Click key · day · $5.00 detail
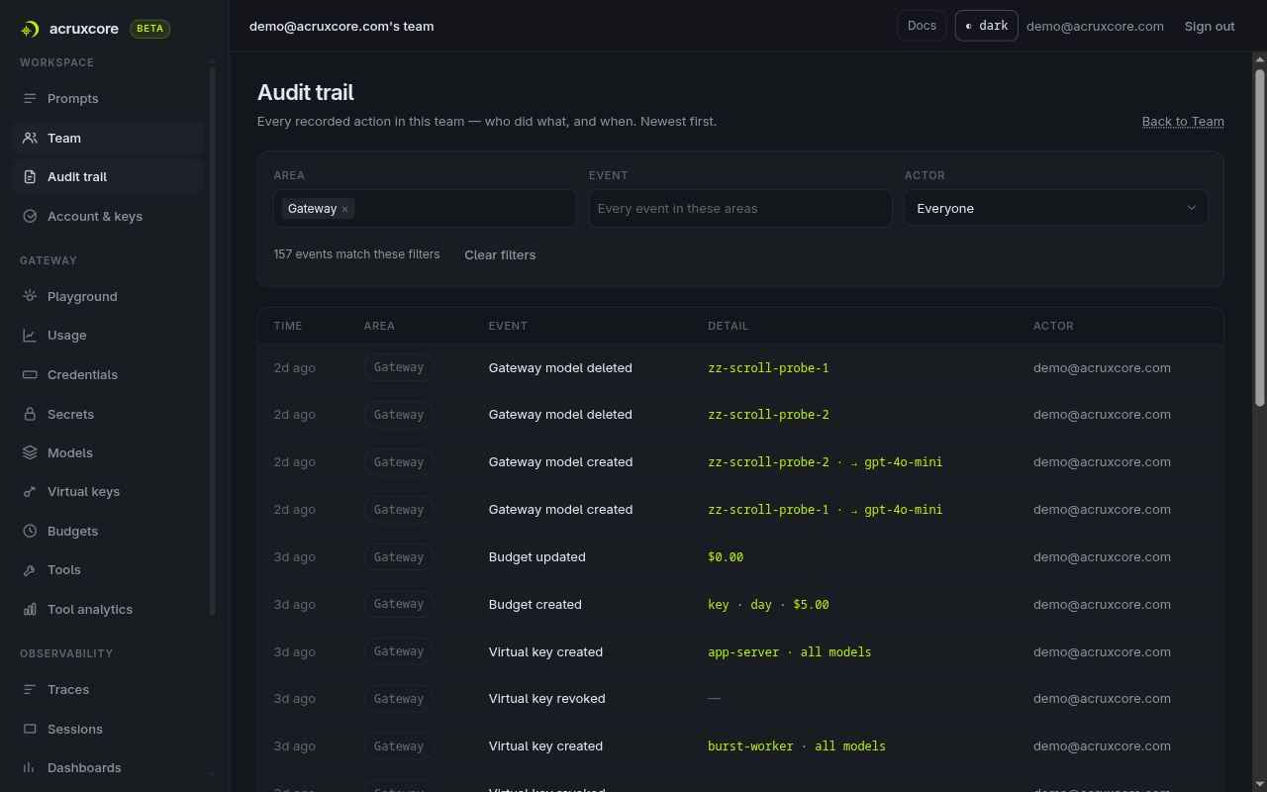The width and height of the screenshot is (1267, 792). [x=768, y=605]
